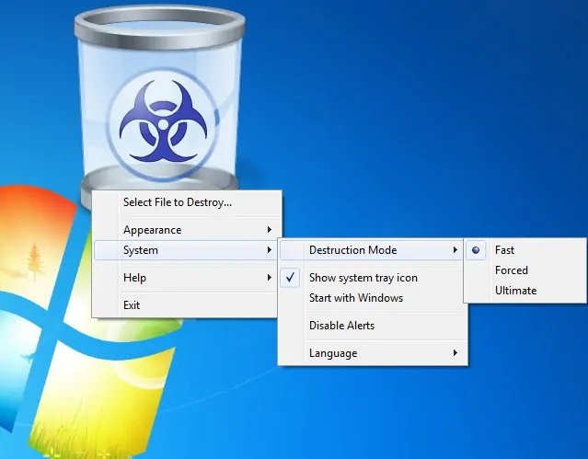Click the arrow beside Destruction Mode
Image resolution: width=588 pixels, height=459 pixels.
(455, 250)
